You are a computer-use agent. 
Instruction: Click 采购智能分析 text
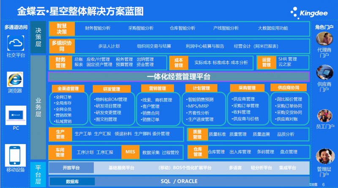click(141, 28)
